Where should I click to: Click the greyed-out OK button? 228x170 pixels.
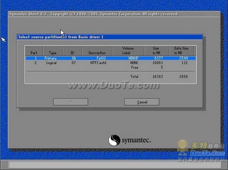pyautogui.click(x=71, y=102)
